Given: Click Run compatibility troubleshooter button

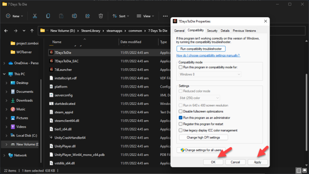Looking at the screenshot, I should point(201,49).
